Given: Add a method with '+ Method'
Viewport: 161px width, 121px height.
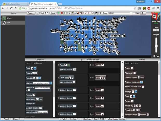Looking at the screenshot, I should [72, 119].
